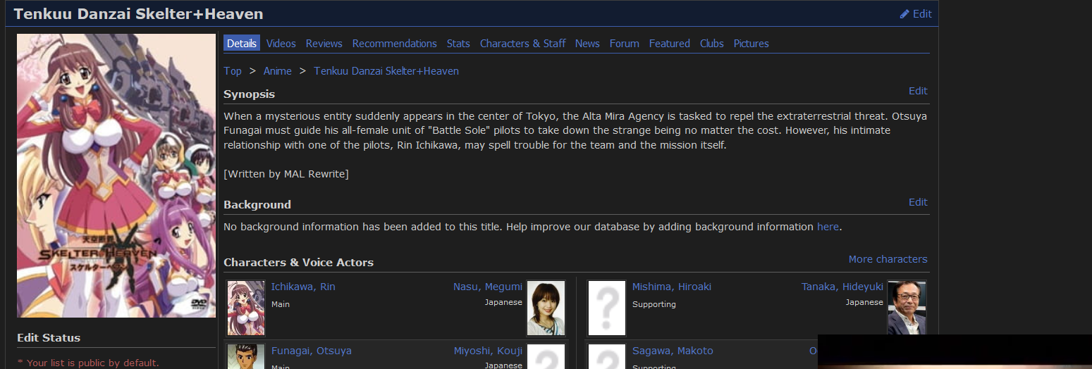Open the Details tab

[242, 44]
